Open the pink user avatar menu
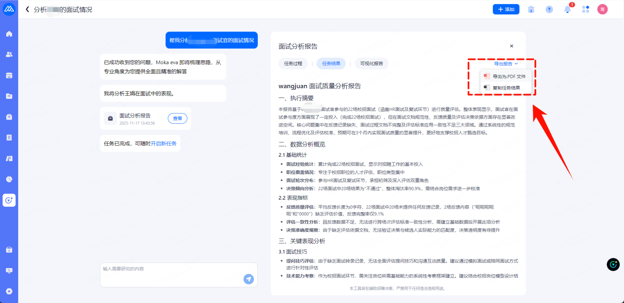This screenshot has height=303, width=624. pyautogui.click(x=602, y=9)
